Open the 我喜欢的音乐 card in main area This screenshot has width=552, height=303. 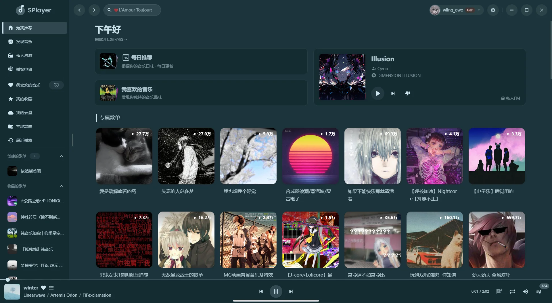coord(201,93)
